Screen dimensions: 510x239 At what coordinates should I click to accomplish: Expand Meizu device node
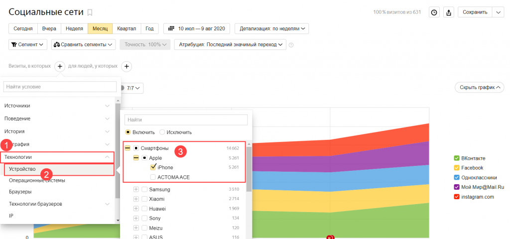(x=136, y=228)
